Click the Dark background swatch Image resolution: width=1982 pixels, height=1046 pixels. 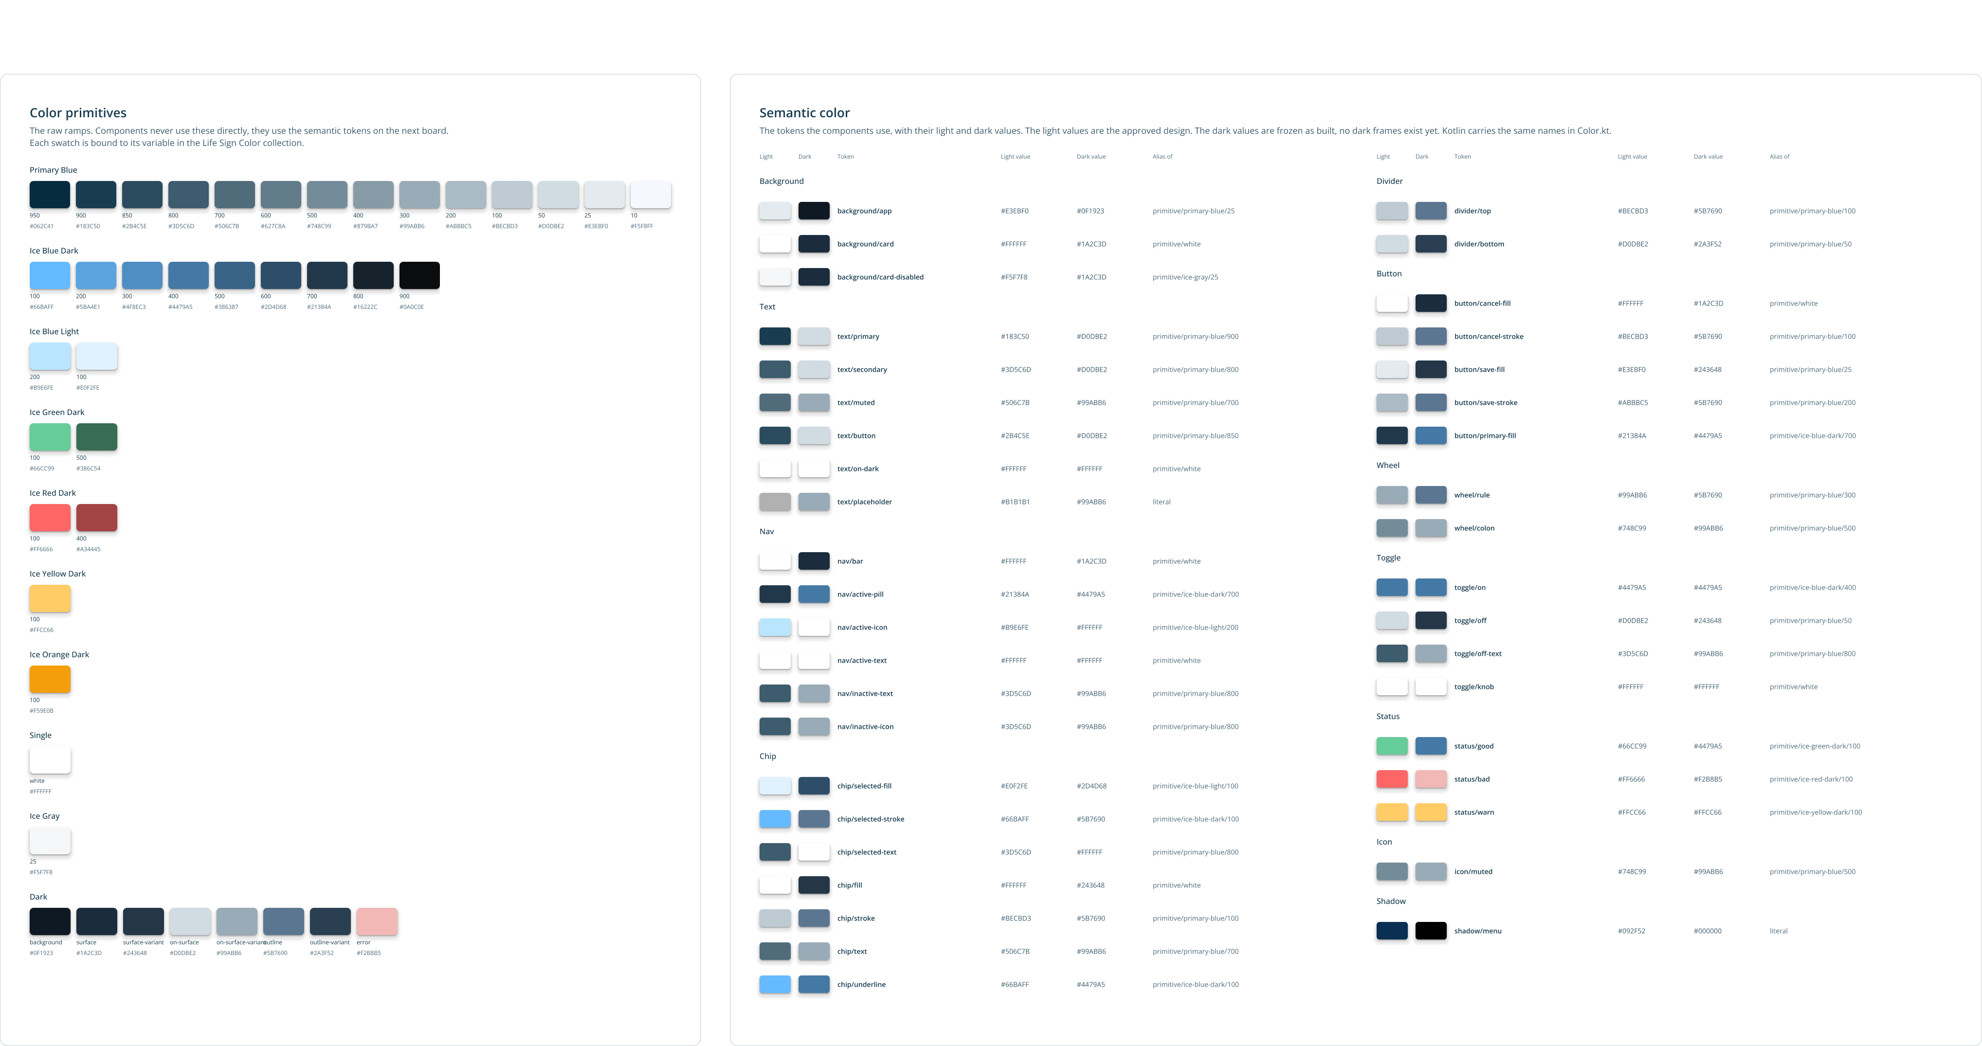[50, 921]
